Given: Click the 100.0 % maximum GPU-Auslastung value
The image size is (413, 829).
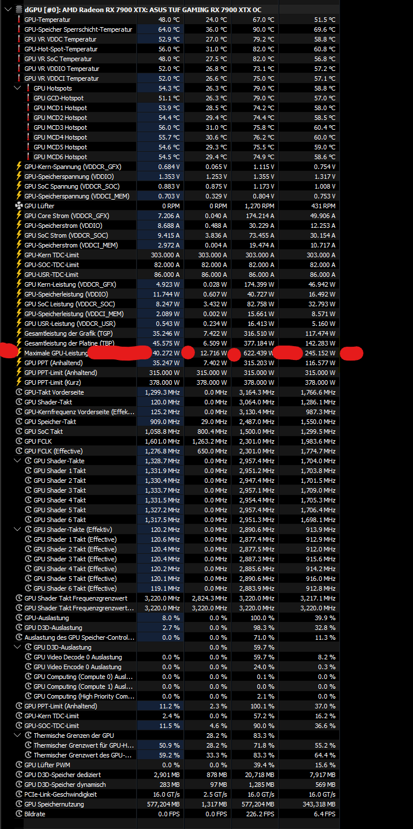Looking at the screenshot, I should pyautogui.click(x=262, y=618).
